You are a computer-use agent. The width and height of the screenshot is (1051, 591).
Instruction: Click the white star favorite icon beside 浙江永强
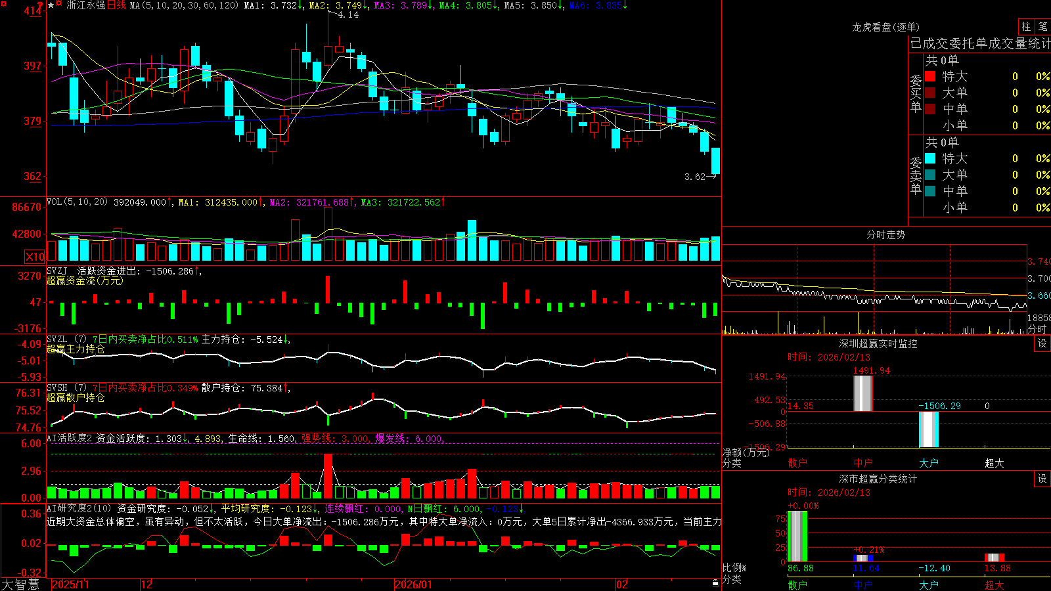point(51,5)
